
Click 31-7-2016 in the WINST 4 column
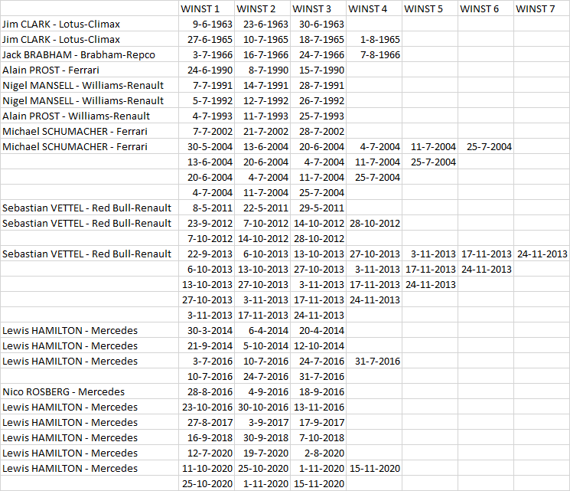[374, 361]
